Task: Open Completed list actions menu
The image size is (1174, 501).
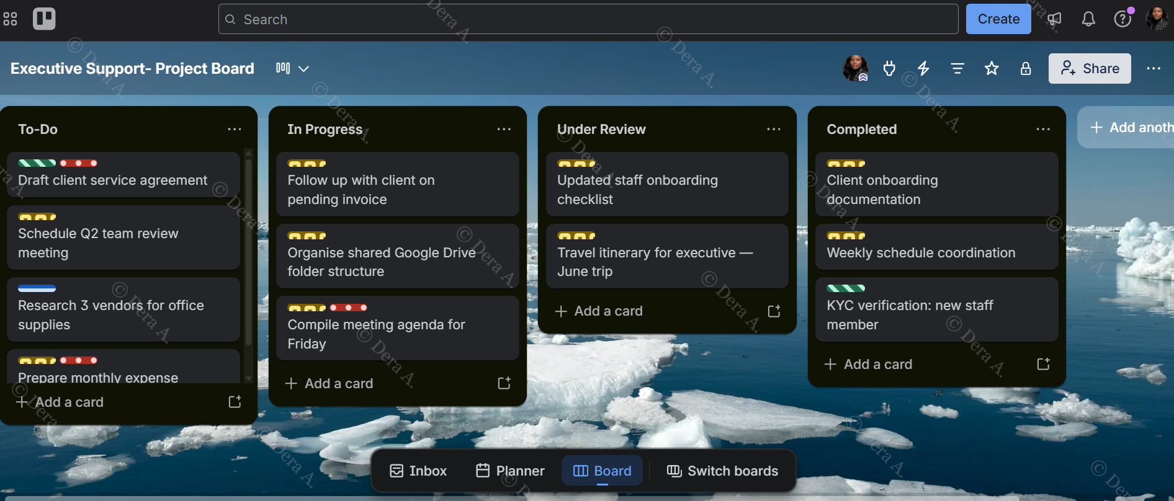Action: click(1043, 129)
